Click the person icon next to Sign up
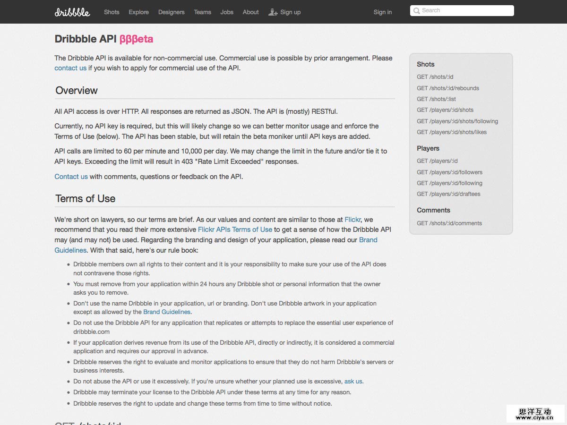The width and height of the screenshot is (567, 425). (x=273, y=12)
